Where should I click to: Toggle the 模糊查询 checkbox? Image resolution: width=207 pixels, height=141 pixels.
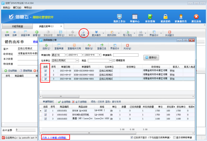tap(114, 60)
